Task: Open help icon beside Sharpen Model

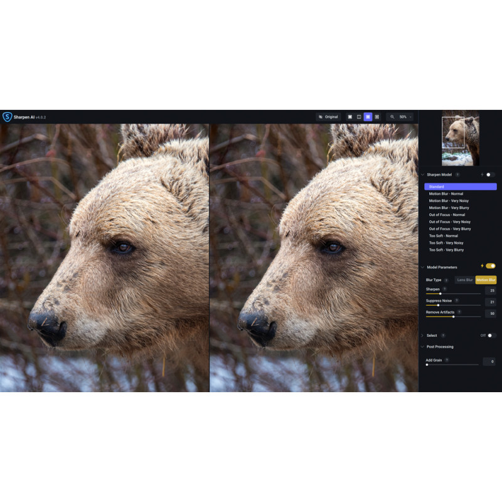Action: point(457,175)
